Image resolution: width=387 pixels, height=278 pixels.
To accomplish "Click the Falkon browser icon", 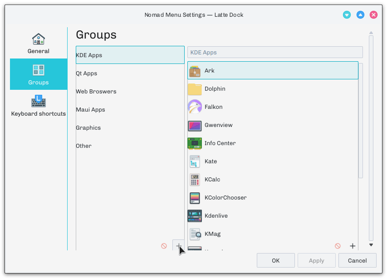I will coord(195,107).
